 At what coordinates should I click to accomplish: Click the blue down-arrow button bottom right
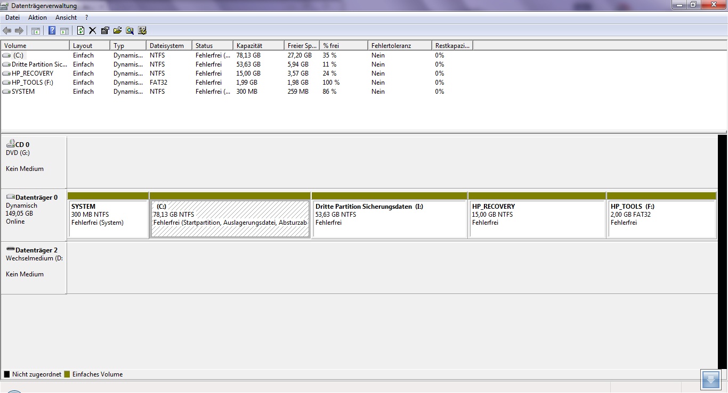click(710, 380)
